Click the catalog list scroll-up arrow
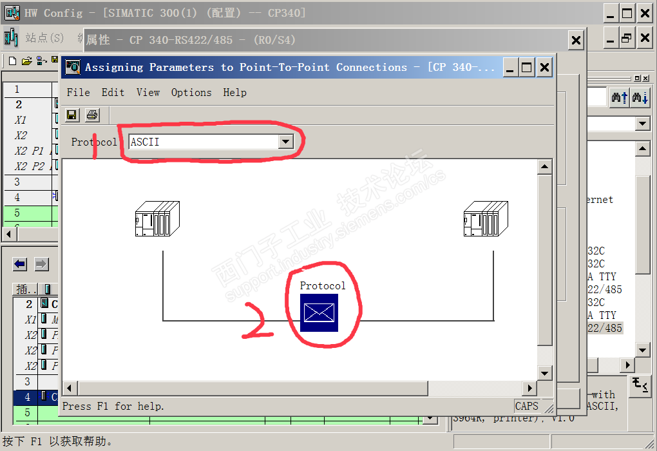This screenshot has width=657, height=451. (642, 149)
